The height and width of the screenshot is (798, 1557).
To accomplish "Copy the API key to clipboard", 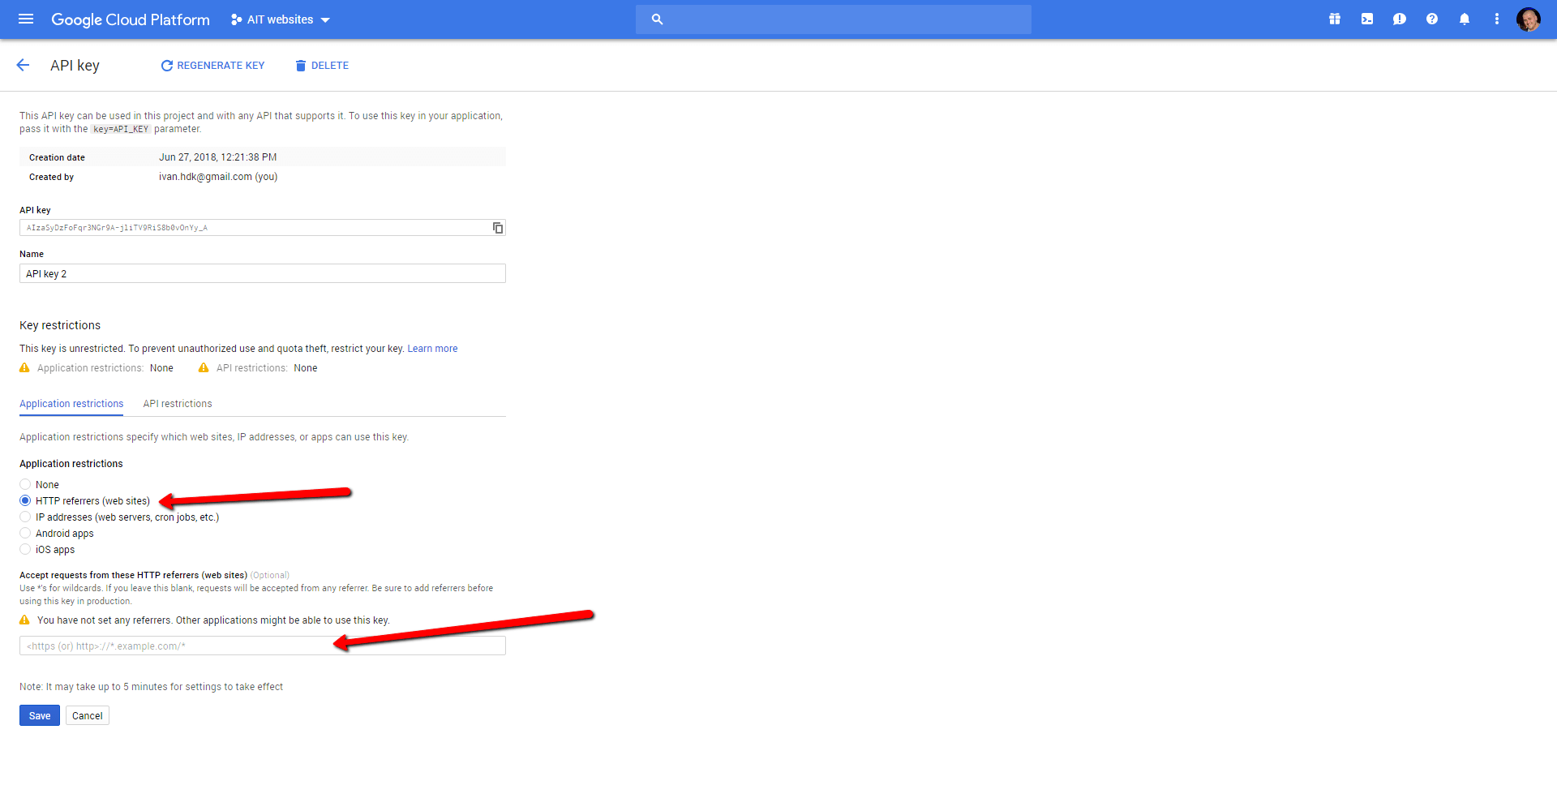I will click(x=498, y=228).
